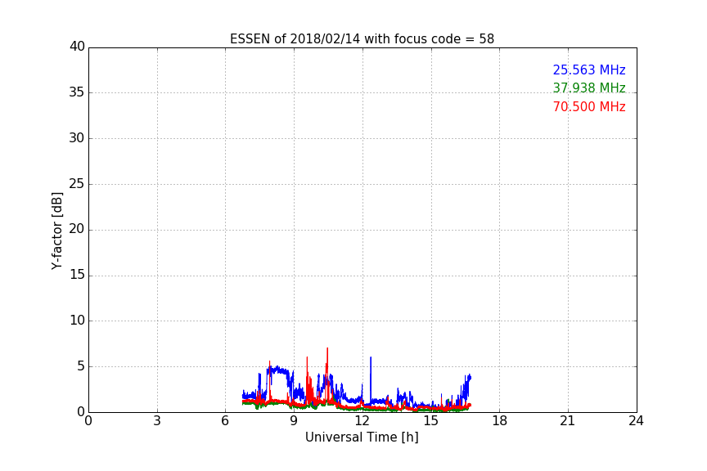Click the y-axis tick value 30
This screenshot has height=471, width=707.
click(x=77, y=138)
